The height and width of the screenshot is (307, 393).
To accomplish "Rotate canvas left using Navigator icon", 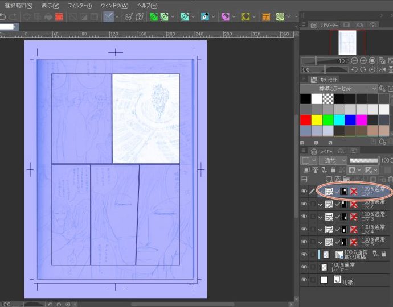I will tap(354, 69).
